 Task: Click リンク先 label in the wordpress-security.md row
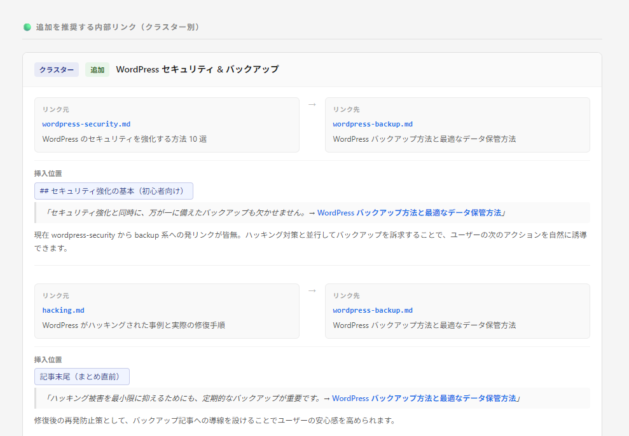[x=346, y=109]
